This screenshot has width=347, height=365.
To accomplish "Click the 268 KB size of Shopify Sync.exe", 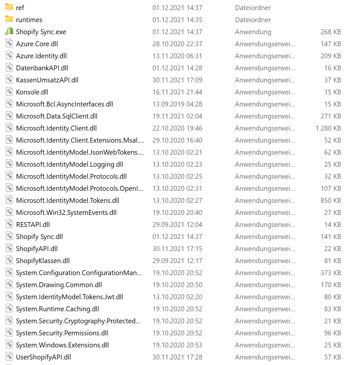I will coord(331,32).
